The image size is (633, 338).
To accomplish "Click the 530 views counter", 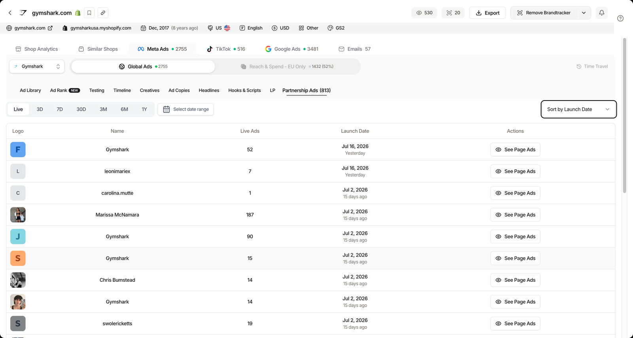I will click(x=425, y=13).
